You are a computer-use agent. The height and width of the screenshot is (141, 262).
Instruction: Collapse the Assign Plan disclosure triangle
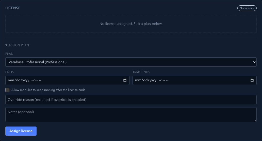(x=6, y=45)
